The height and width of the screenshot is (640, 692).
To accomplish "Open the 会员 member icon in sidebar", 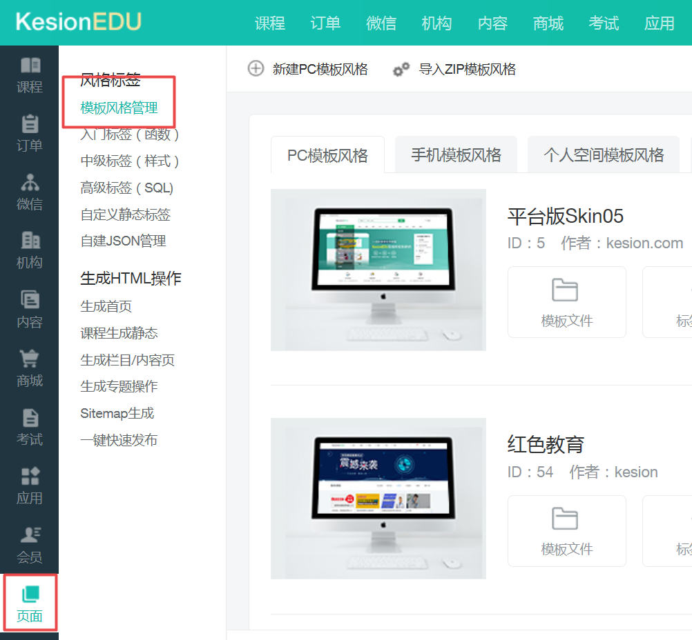I will coord(30,534).
